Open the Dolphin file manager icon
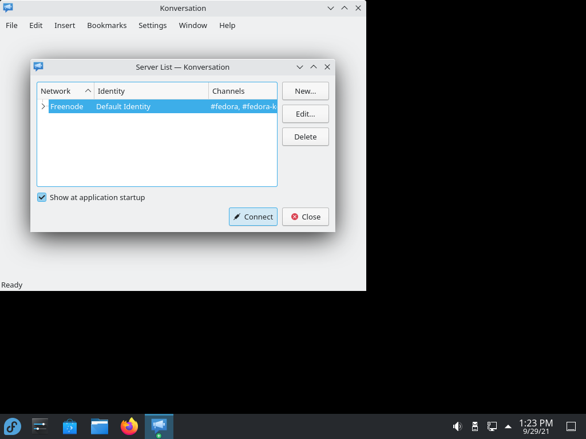The height and width of the screenshot is (439, 586). pos(100,426)
